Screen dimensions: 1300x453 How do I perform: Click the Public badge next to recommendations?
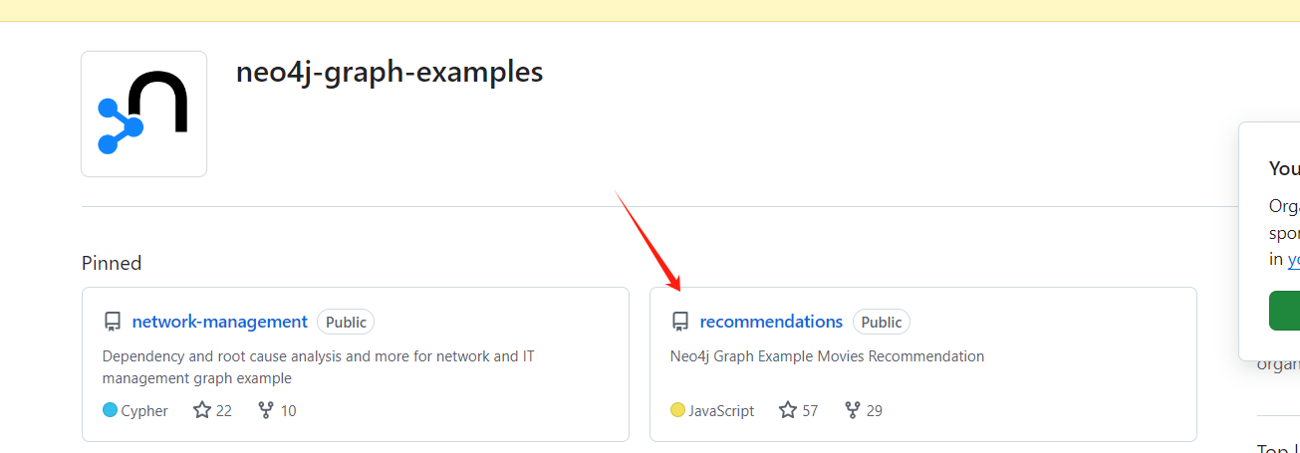tap(882, 322)
